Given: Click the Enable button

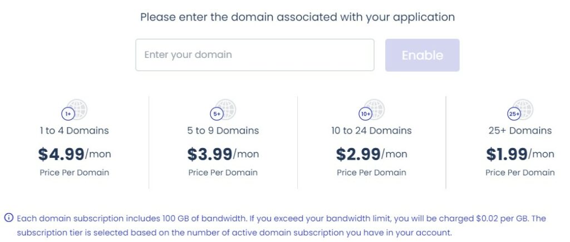Looking at the screenshot, I should [x=422, y=55].
